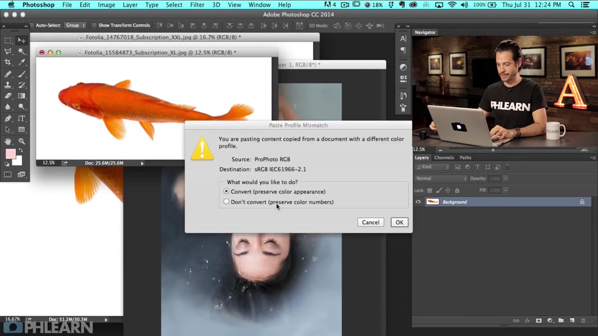Select the Magic Wand tool
Screen dimensions: 598x336
pos(22,51)
